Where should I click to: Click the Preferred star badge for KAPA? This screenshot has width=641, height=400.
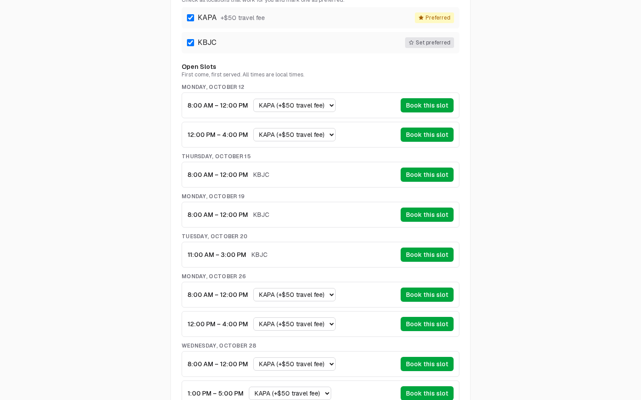pos(434,18)
